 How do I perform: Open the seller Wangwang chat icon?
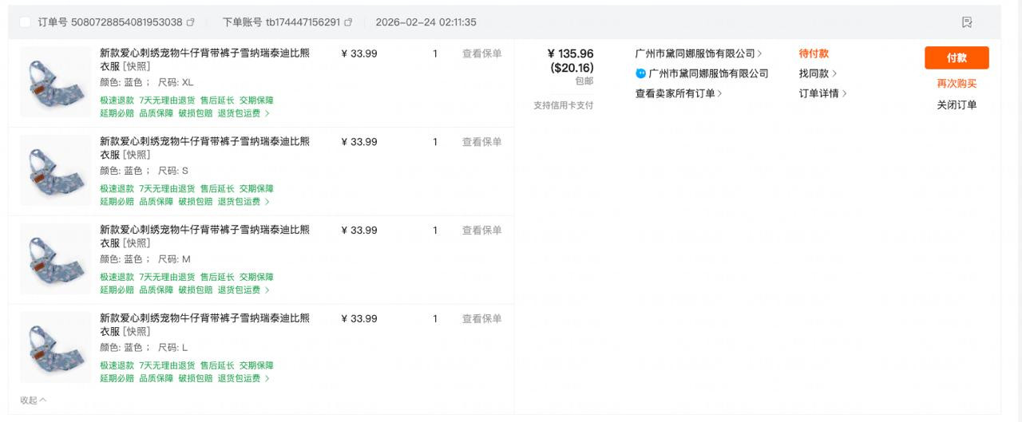pos(640,73)
